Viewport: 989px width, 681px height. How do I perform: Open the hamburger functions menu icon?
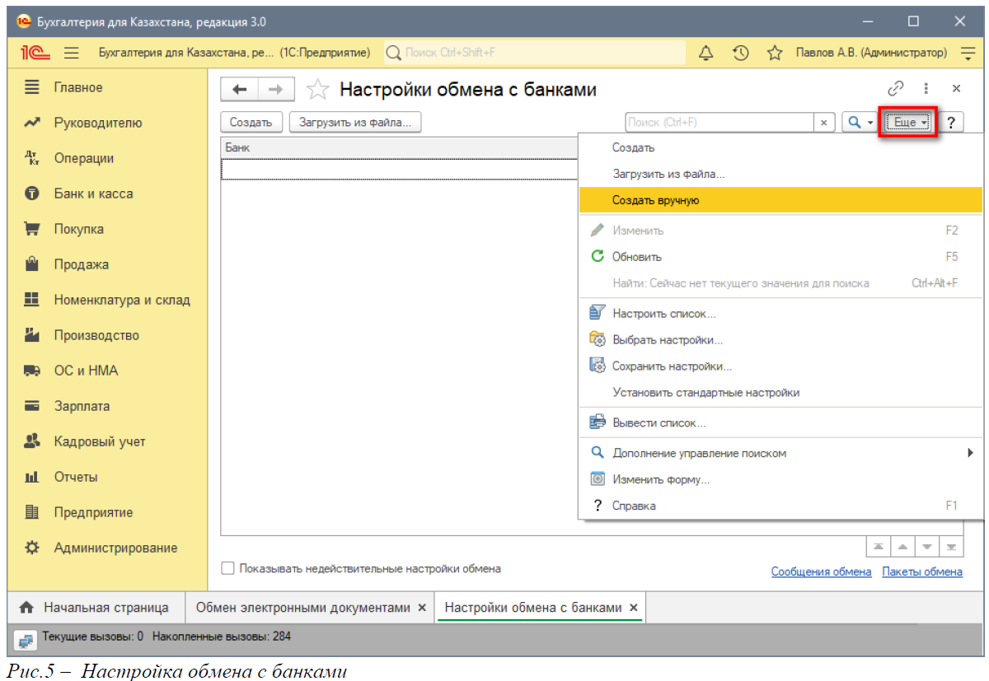pyautogui.click(x=72, y=53)
